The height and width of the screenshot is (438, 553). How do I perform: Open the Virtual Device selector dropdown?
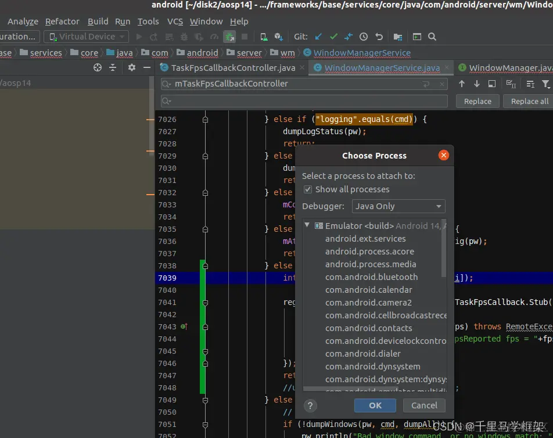(x=87, y=37)
